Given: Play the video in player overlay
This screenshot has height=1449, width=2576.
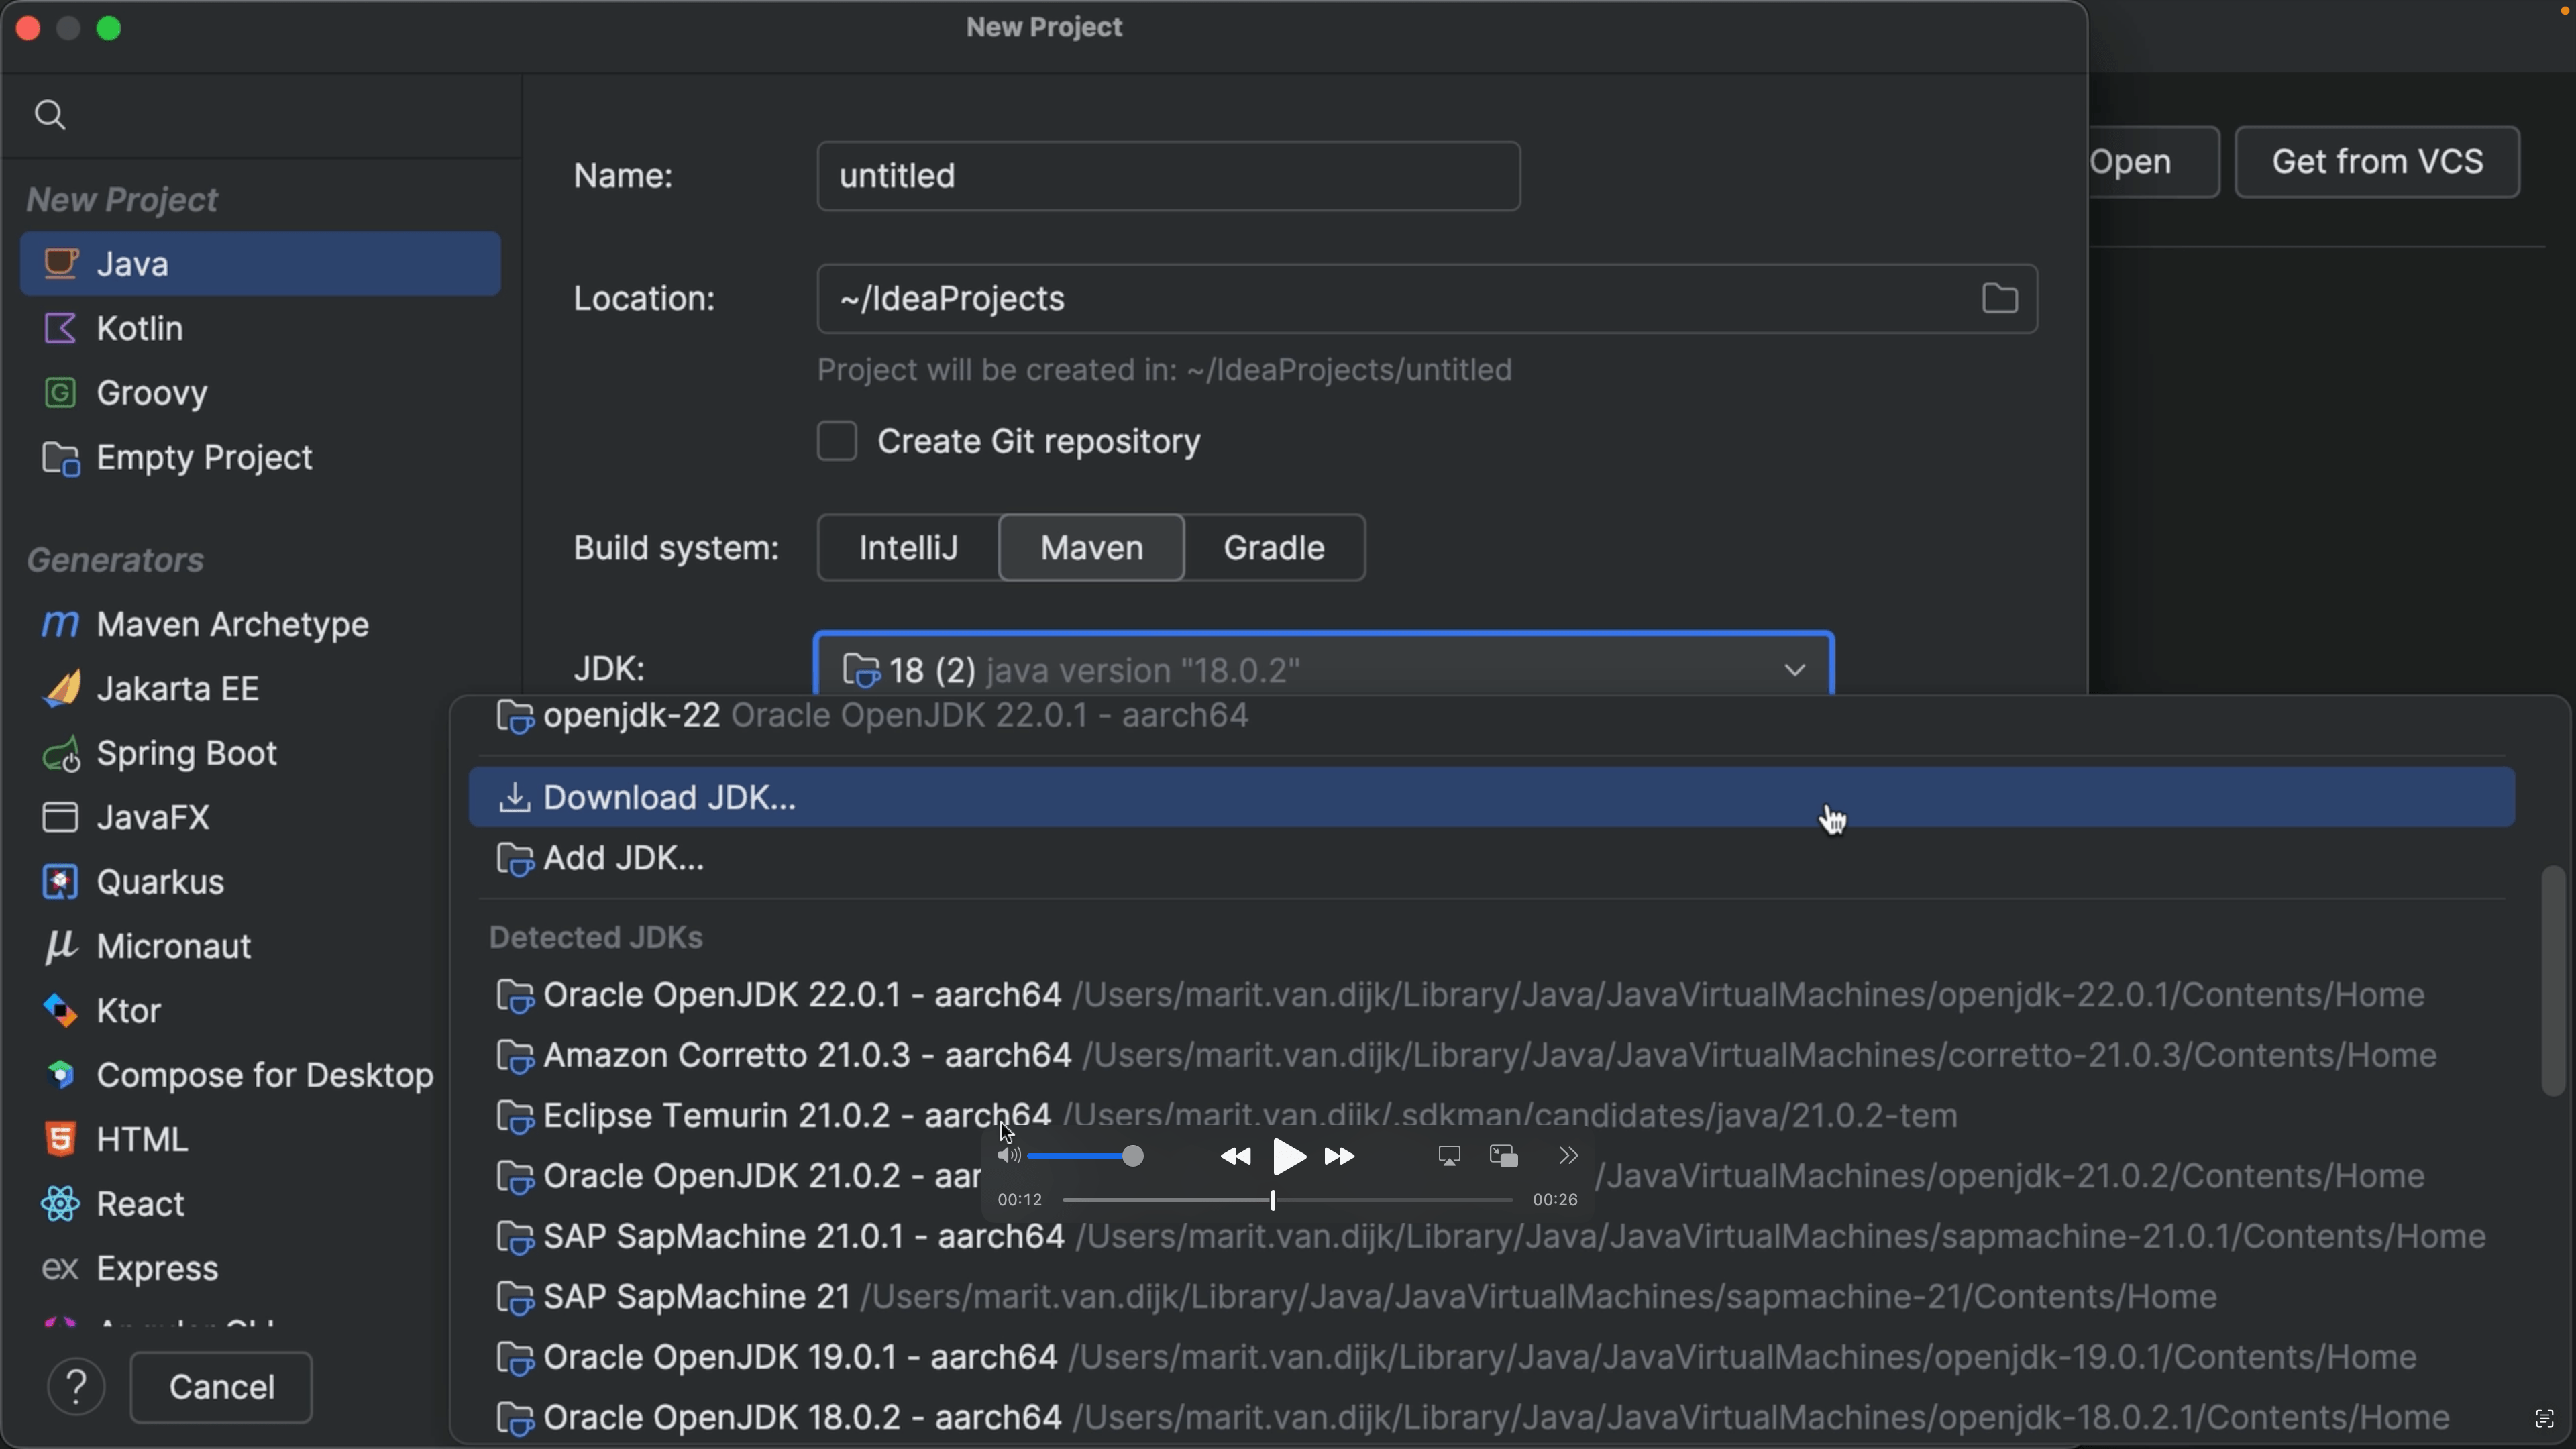Looking at the screenshot, I should pos(1288,1157).
